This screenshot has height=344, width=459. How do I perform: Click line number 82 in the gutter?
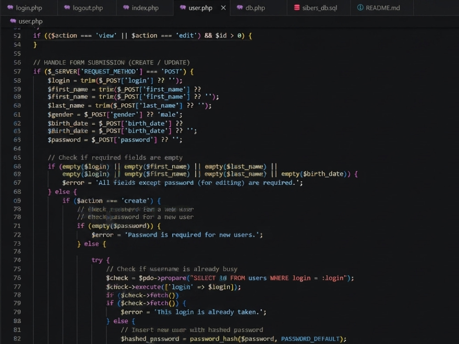(17, 339)
